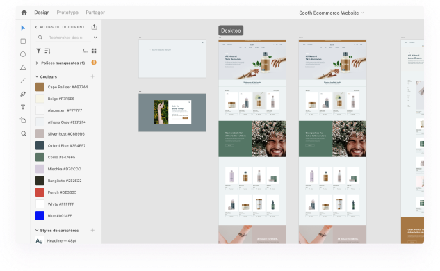This screenshot has width=440, height=271.
Task: Select the Como green swatch
Action: coord(40,157)
